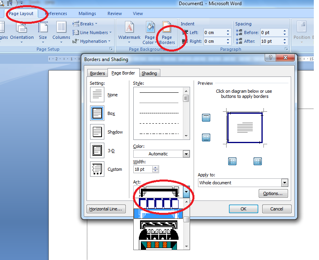Open the Breaks dropdown

[85, 24]
